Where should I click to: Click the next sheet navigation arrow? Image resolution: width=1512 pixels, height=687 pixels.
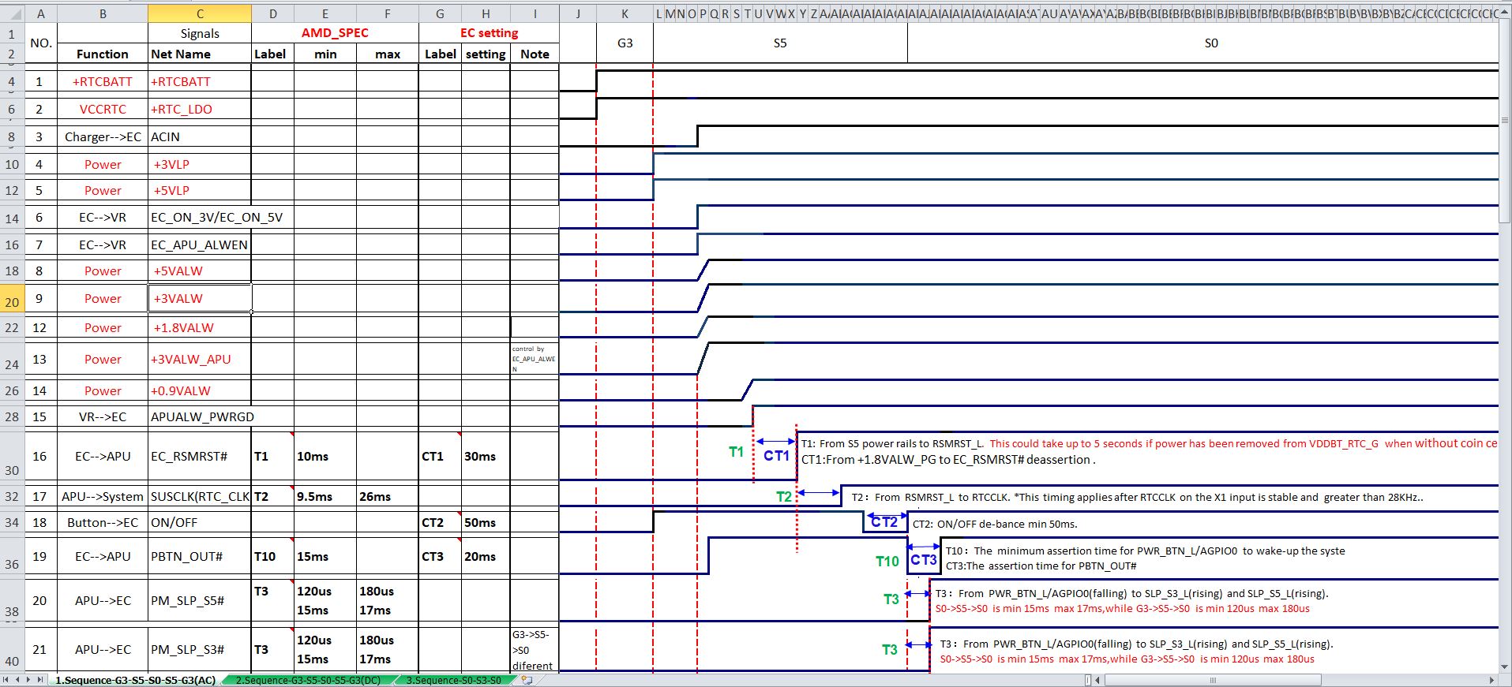point(29,680)
